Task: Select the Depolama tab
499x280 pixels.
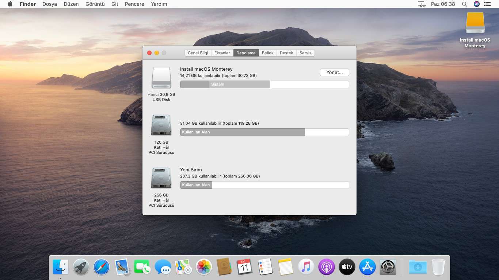Action: 246,53
